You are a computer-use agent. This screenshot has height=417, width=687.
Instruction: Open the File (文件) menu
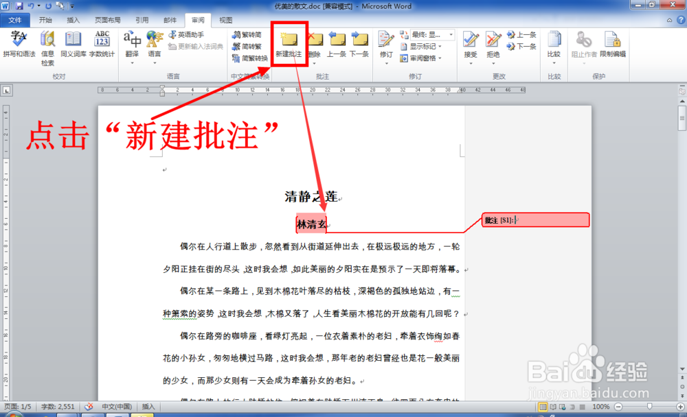tap(15, 20)
